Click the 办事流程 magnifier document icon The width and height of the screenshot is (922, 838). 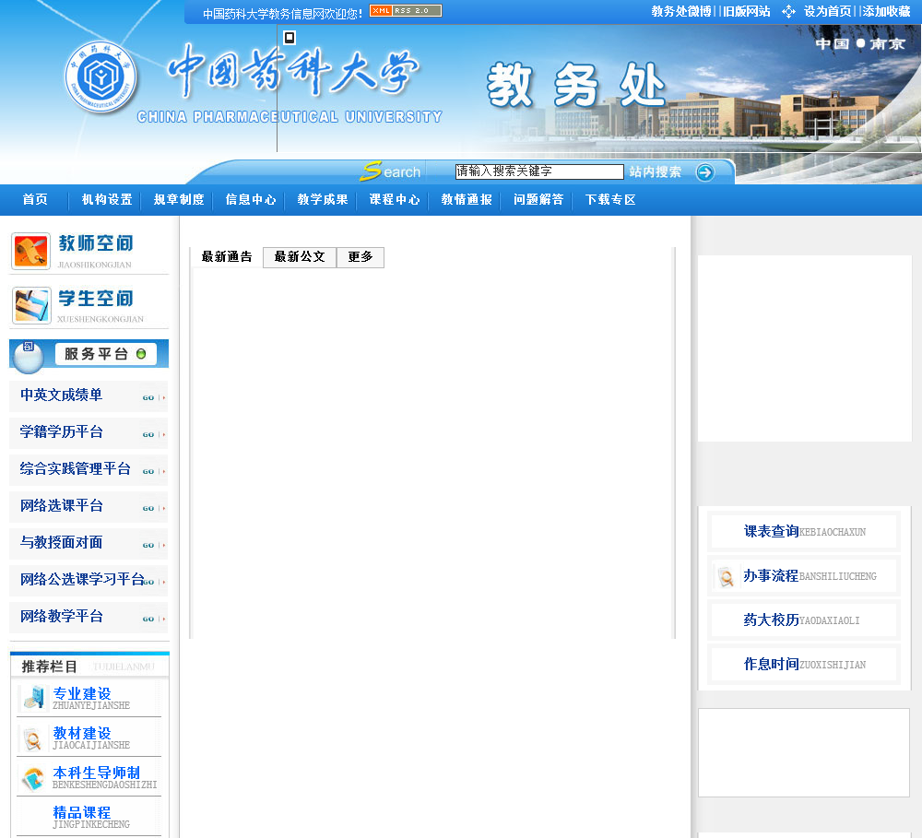(727, 577)
